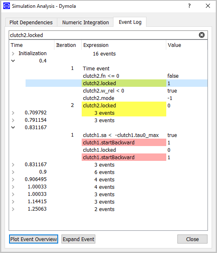Select the 'clutch2.fn <= 0' expression
Image resolution: width=217 pixels, height=253 pixels.
click(x=101, y=76)
